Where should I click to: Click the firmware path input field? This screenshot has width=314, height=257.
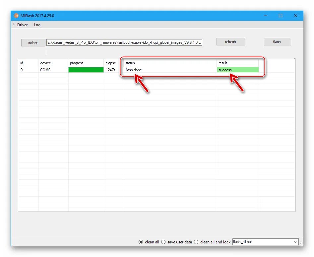click(124, 42)
